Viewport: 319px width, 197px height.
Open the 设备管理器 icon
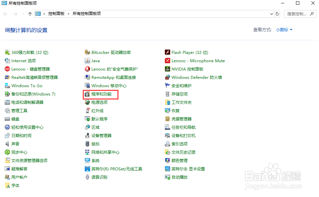(87, 135)
